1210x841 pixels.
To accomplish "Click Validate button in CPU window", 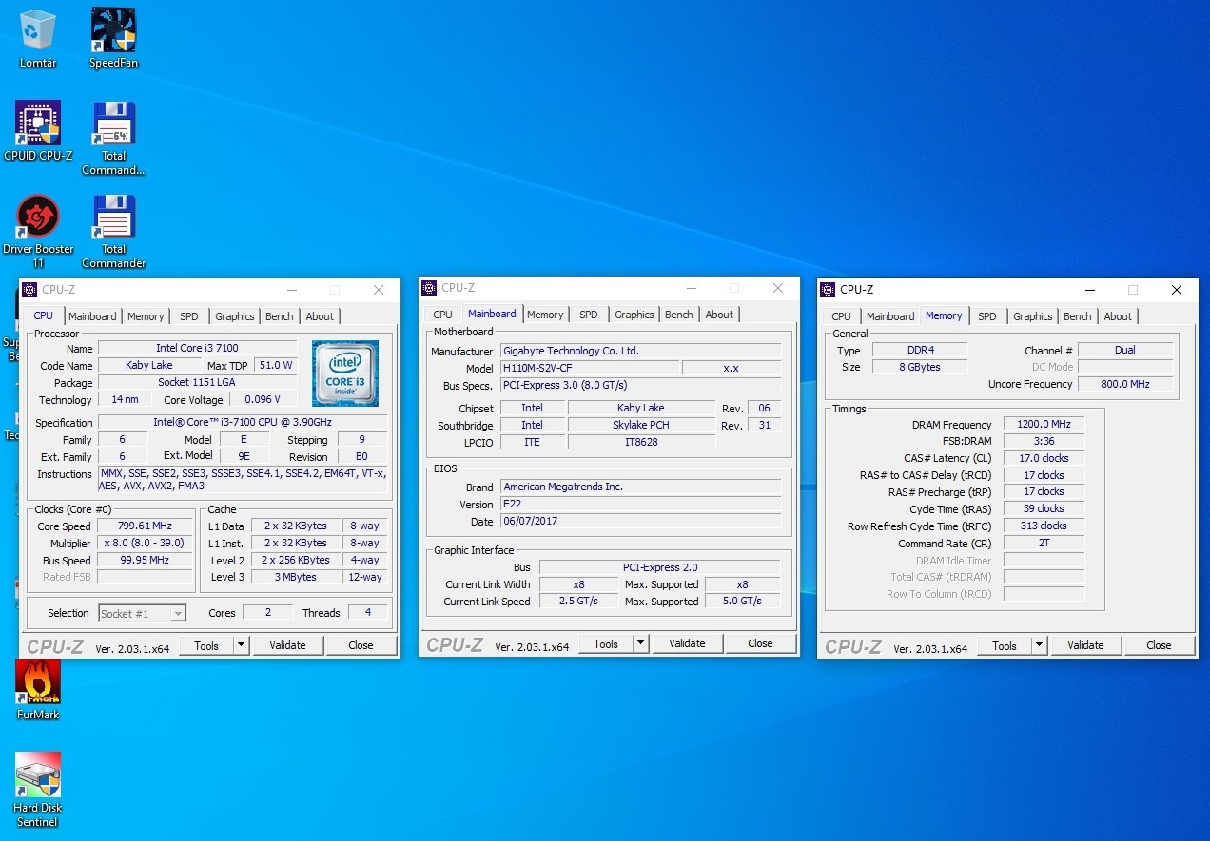I will click(287, 645).
